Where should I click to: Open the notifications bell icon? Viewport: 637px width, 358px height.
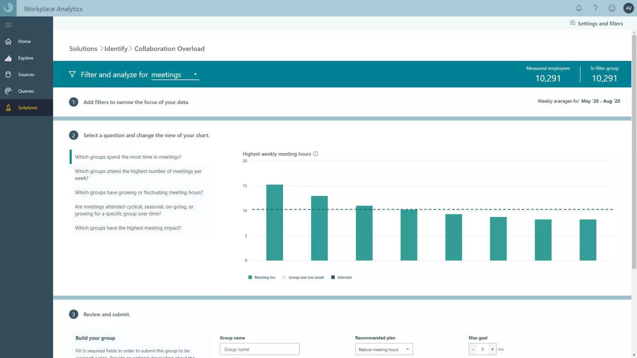pos(579,8)
